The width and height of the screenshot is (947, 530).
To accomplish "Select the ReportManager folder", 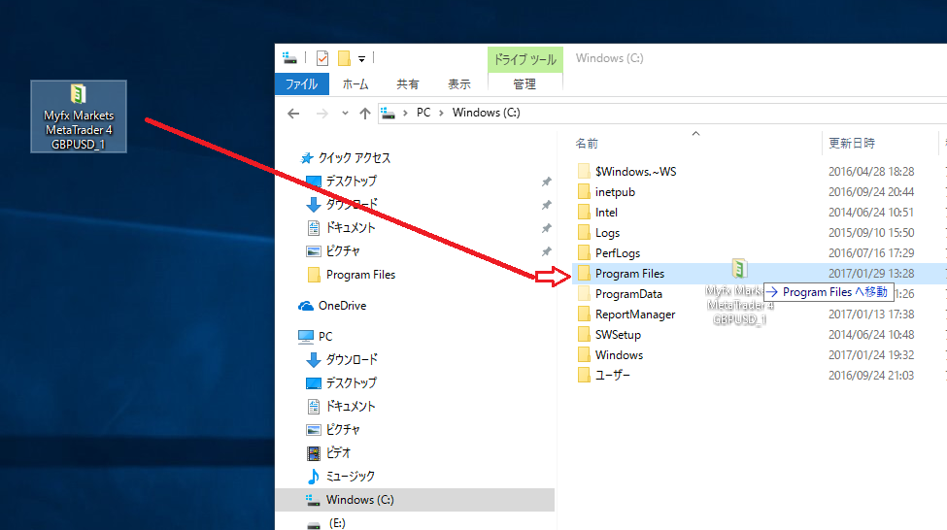I will pos(635,315).
